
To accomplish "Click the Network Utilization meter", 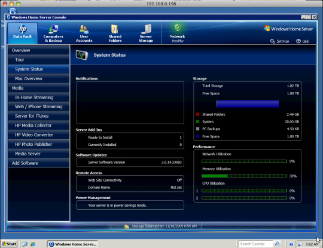I will point(244,161).
